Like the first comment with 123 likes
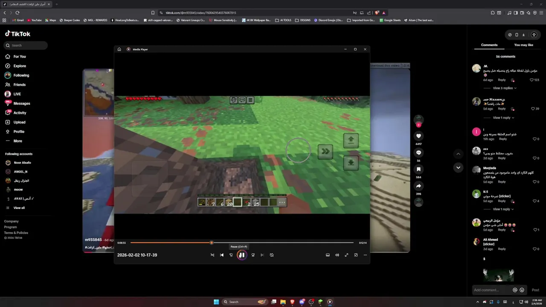The width and height of the screenshot is (546, 307). (x=532, y=80)
